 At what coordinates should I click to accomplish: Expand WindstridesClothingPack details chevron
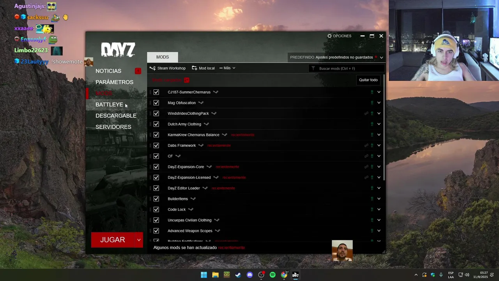379,114
